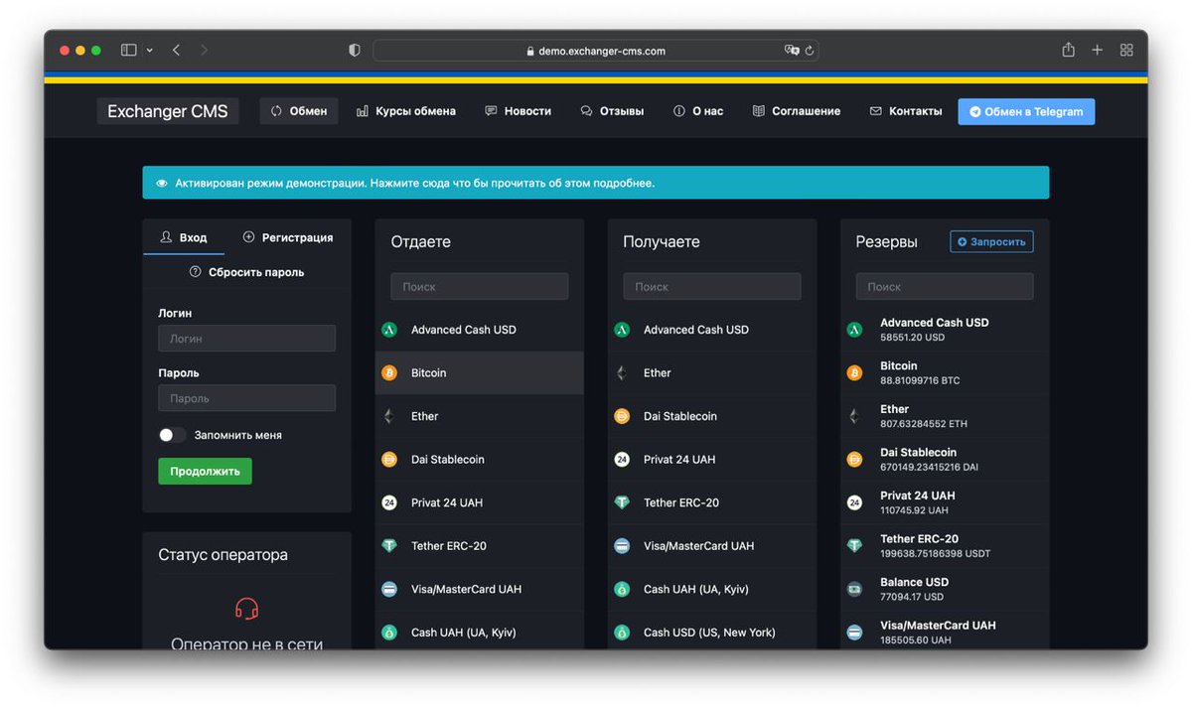Image resolution: width=1192 pixels, height=708 pixels.
Task: Select Cash UAH (UA, Kyiv) icon in Отдаете
Action: (389, 633)
